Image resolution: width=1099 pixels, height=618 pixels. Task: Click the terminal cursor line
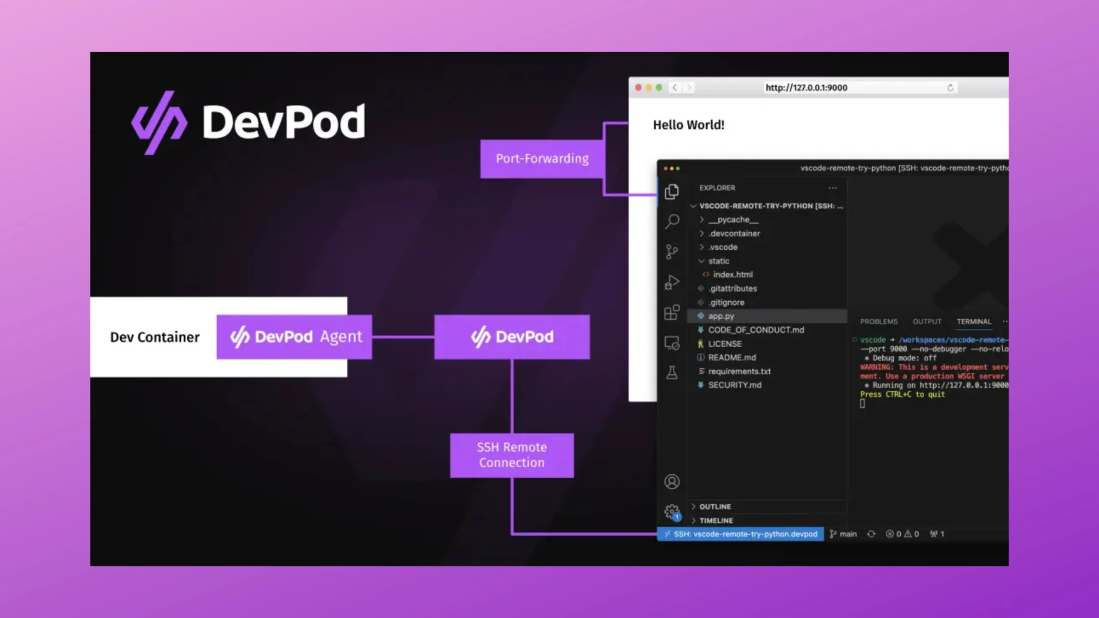coord(862,403)
